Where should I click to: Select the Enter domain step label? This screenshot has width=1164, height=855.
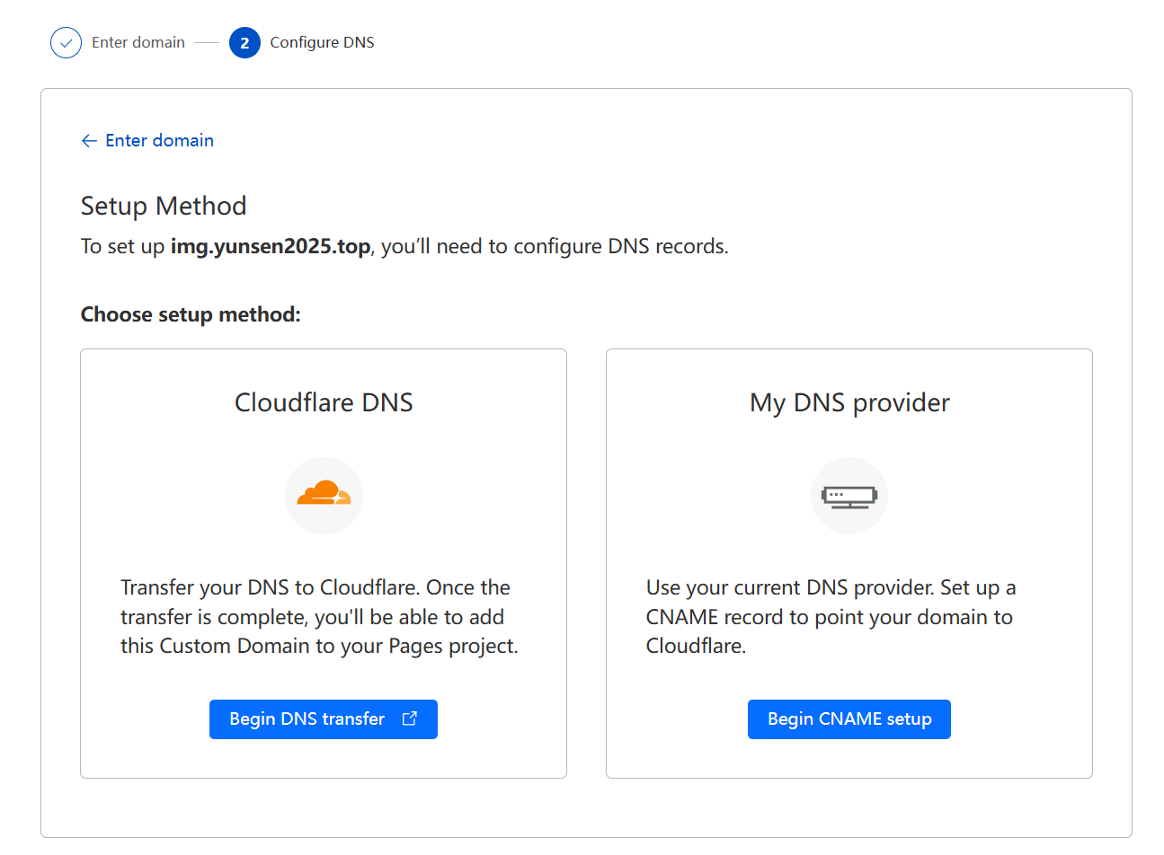pyautogui.click(x=138, y=42)
